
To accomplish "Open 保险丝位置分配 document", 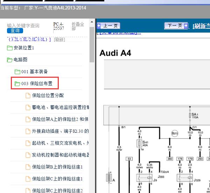I will 48,95.
